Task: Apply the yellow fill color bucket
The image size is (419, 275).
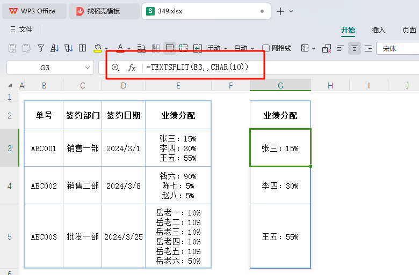Action: click(x=98, y=48)
